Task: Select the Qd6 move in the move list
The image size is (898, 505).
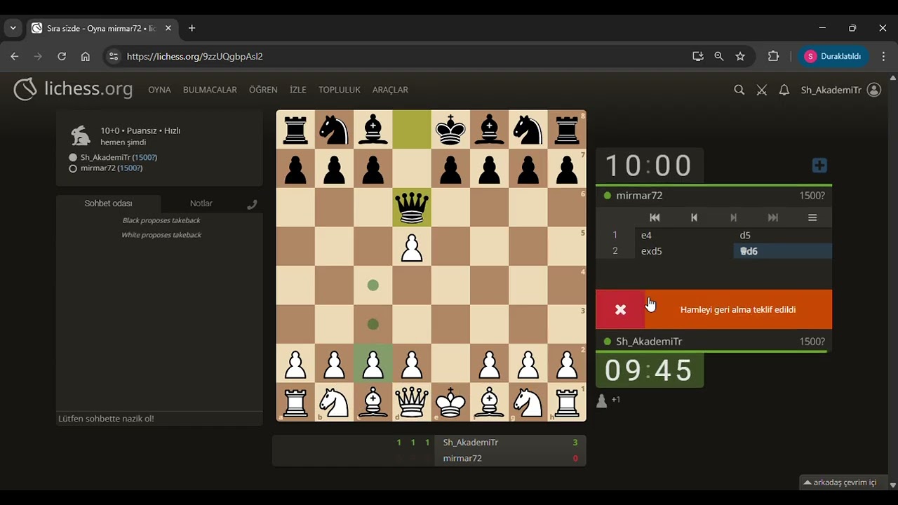Action: pos(783,251)
